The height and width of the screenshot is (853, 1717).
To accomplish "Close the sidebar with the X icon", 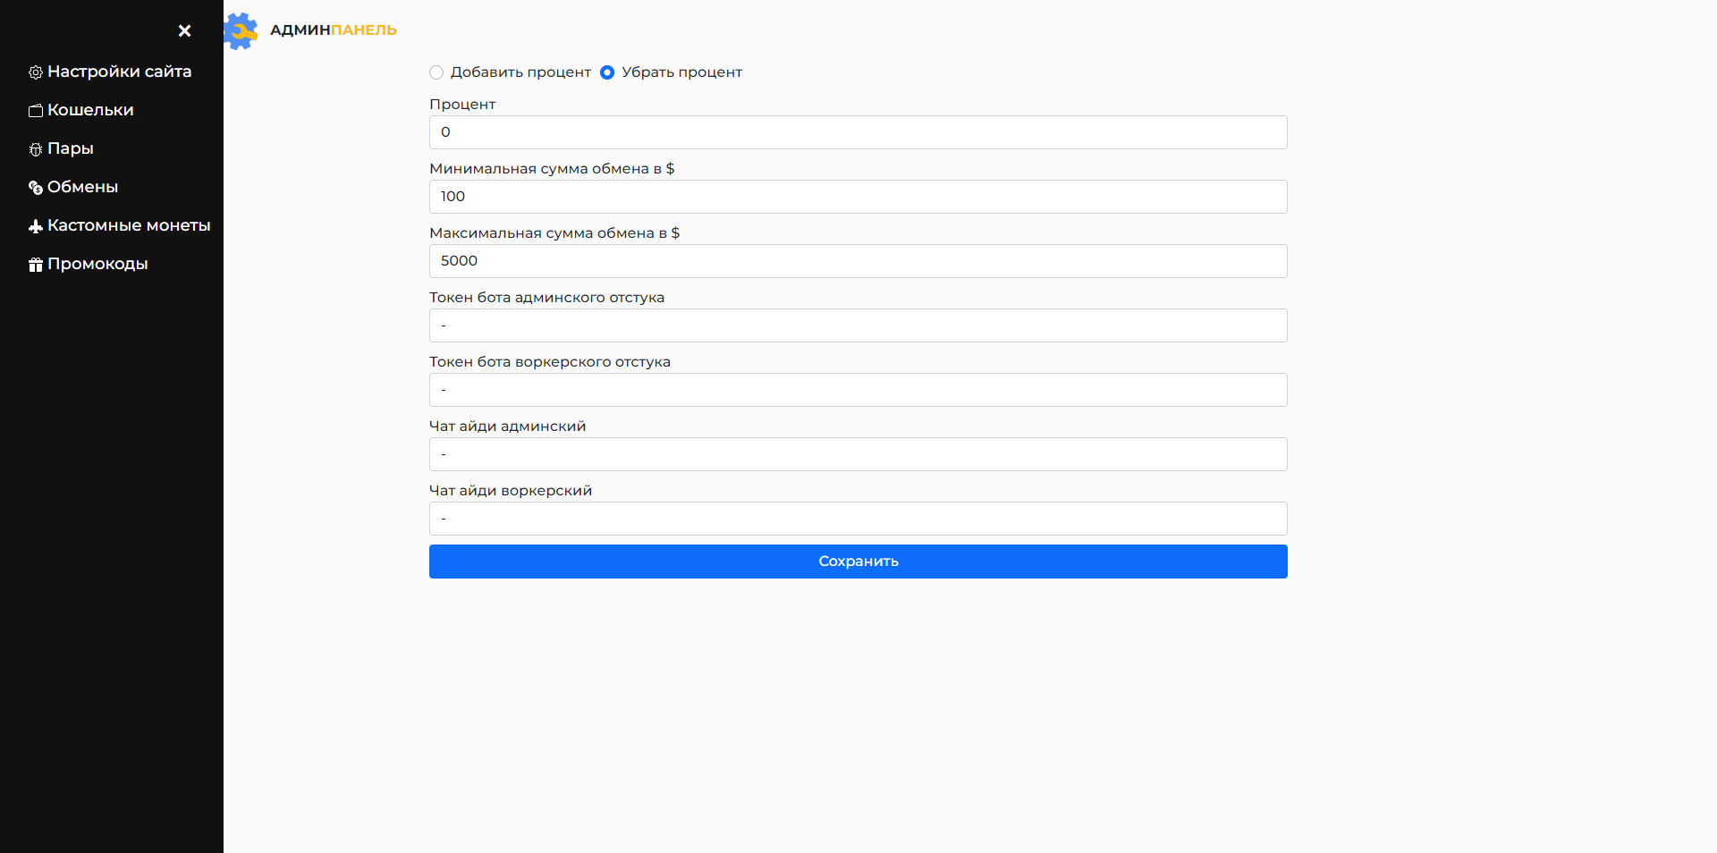I will [184, 30].
